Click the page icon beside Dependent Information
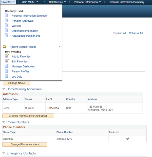The height and width of the screenshot is (157, 152). (x=6, y=30)
